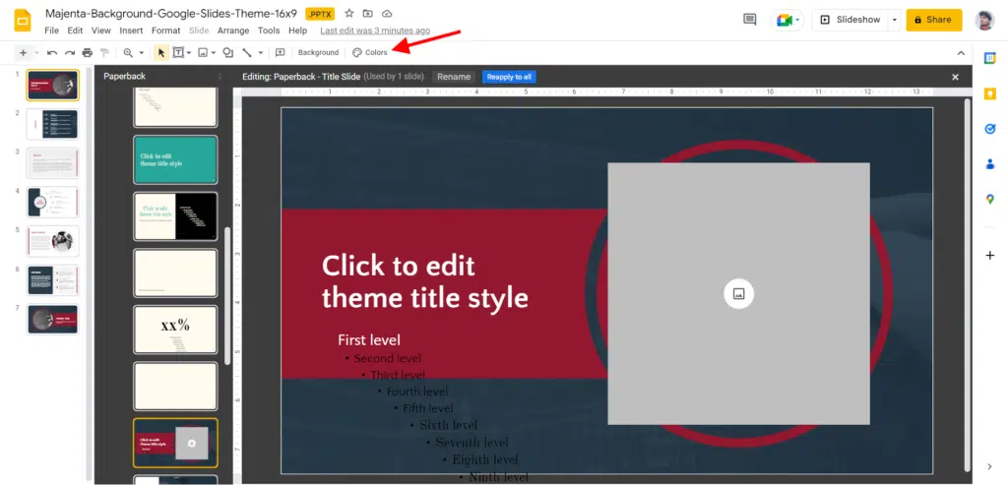Open the Insert menu
1008x485 pixels.
point(131,30)
